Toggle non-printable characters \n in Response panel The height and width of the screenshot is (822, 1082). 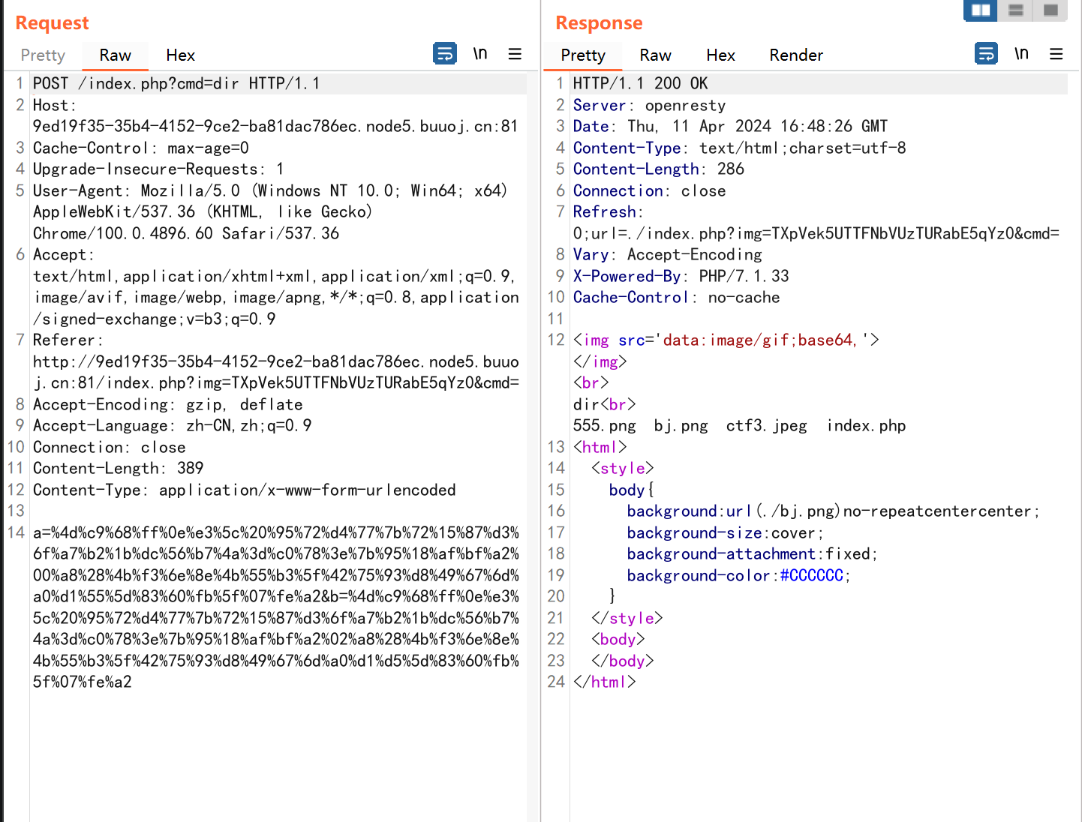tap(1021, 54)
